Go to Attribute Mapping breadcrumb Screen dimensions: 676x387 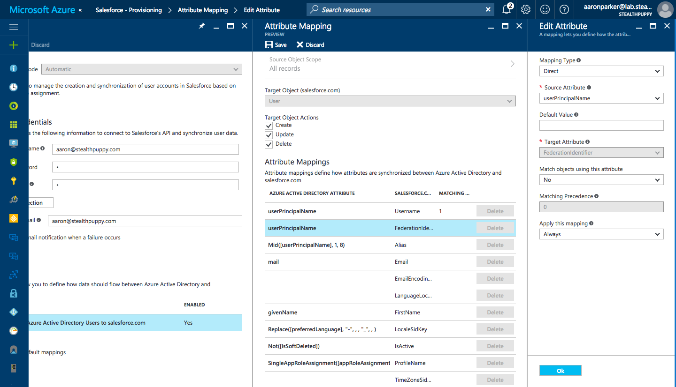(x=203, y=10)
